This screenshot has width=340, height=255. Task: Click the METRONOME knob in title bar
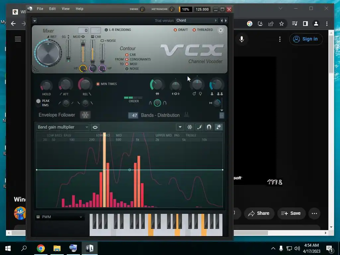point(172,9)
